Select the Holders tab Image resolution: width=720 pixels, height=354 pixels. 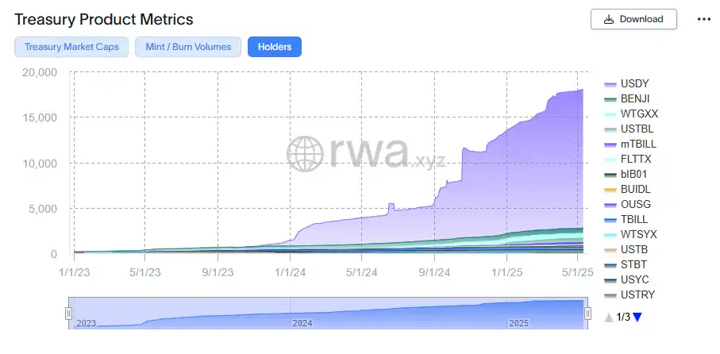[x=274, y=47]
